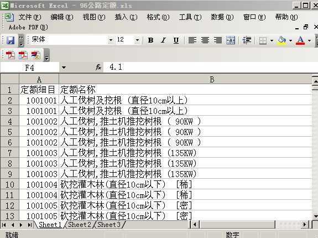The height and width of the screenshot is (238, 318).
Task: Switch to the Sheet2 tab
Action: pyautogui.click(x=79, y=225)
